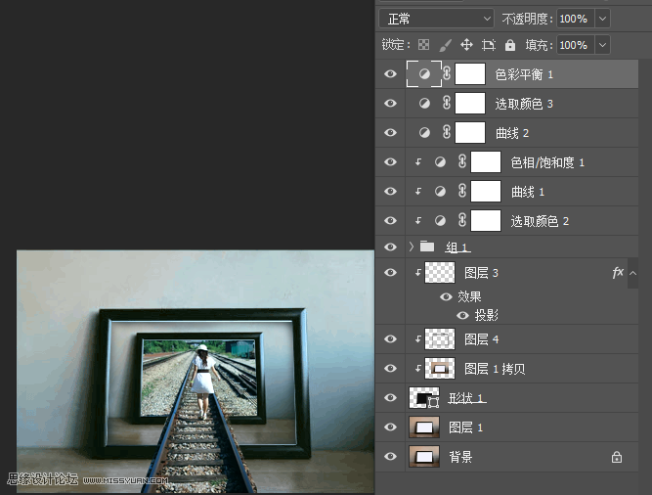Select layer mask of 色彩平衡 1
Viewport: 652px width, 495px height.
pos(470,74)
